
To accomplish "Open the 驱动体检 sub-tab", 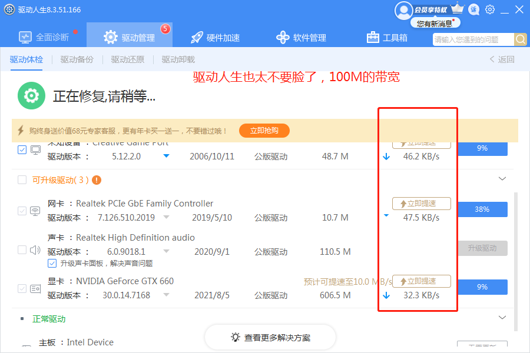I will pyautogui.click(x=26, y=59).
